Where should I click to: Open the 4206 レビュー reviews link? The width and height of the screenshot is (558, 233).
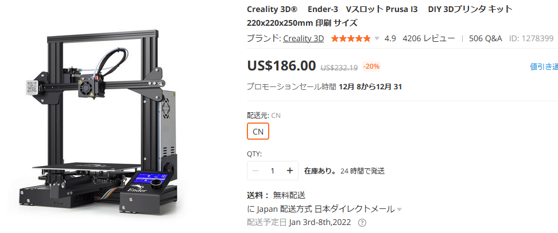(428, 38)
